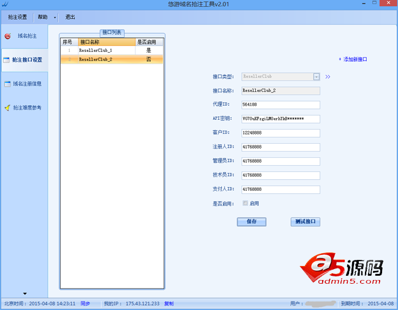Click the 注册人ID input field
The image size is (398, 310).
click(x=280, y=147)
